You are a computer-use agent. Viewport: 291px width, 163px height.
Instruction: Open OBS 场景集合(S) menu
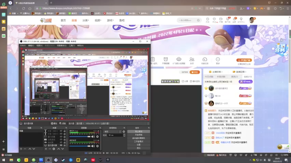click(x=61, y=46)
